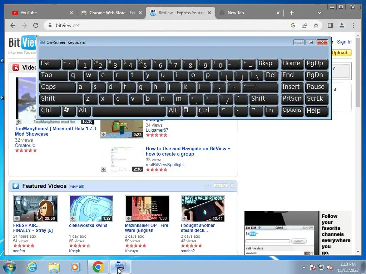Image resolution: width=366 pixels, height=274 pixels.
Task: Open TooManyItems Minecraft Mod Showcase video link
Action: coord(55,131)
